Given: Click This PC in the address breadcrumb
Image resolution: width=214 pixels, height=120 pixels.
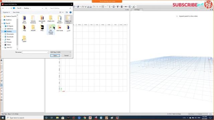Looking at the screenshot, I should [x=19, y=8].
